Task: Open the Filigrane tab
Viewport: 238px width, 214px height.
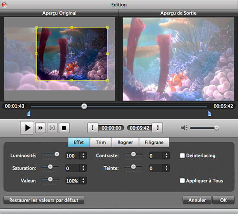Action: click(154, 142)
